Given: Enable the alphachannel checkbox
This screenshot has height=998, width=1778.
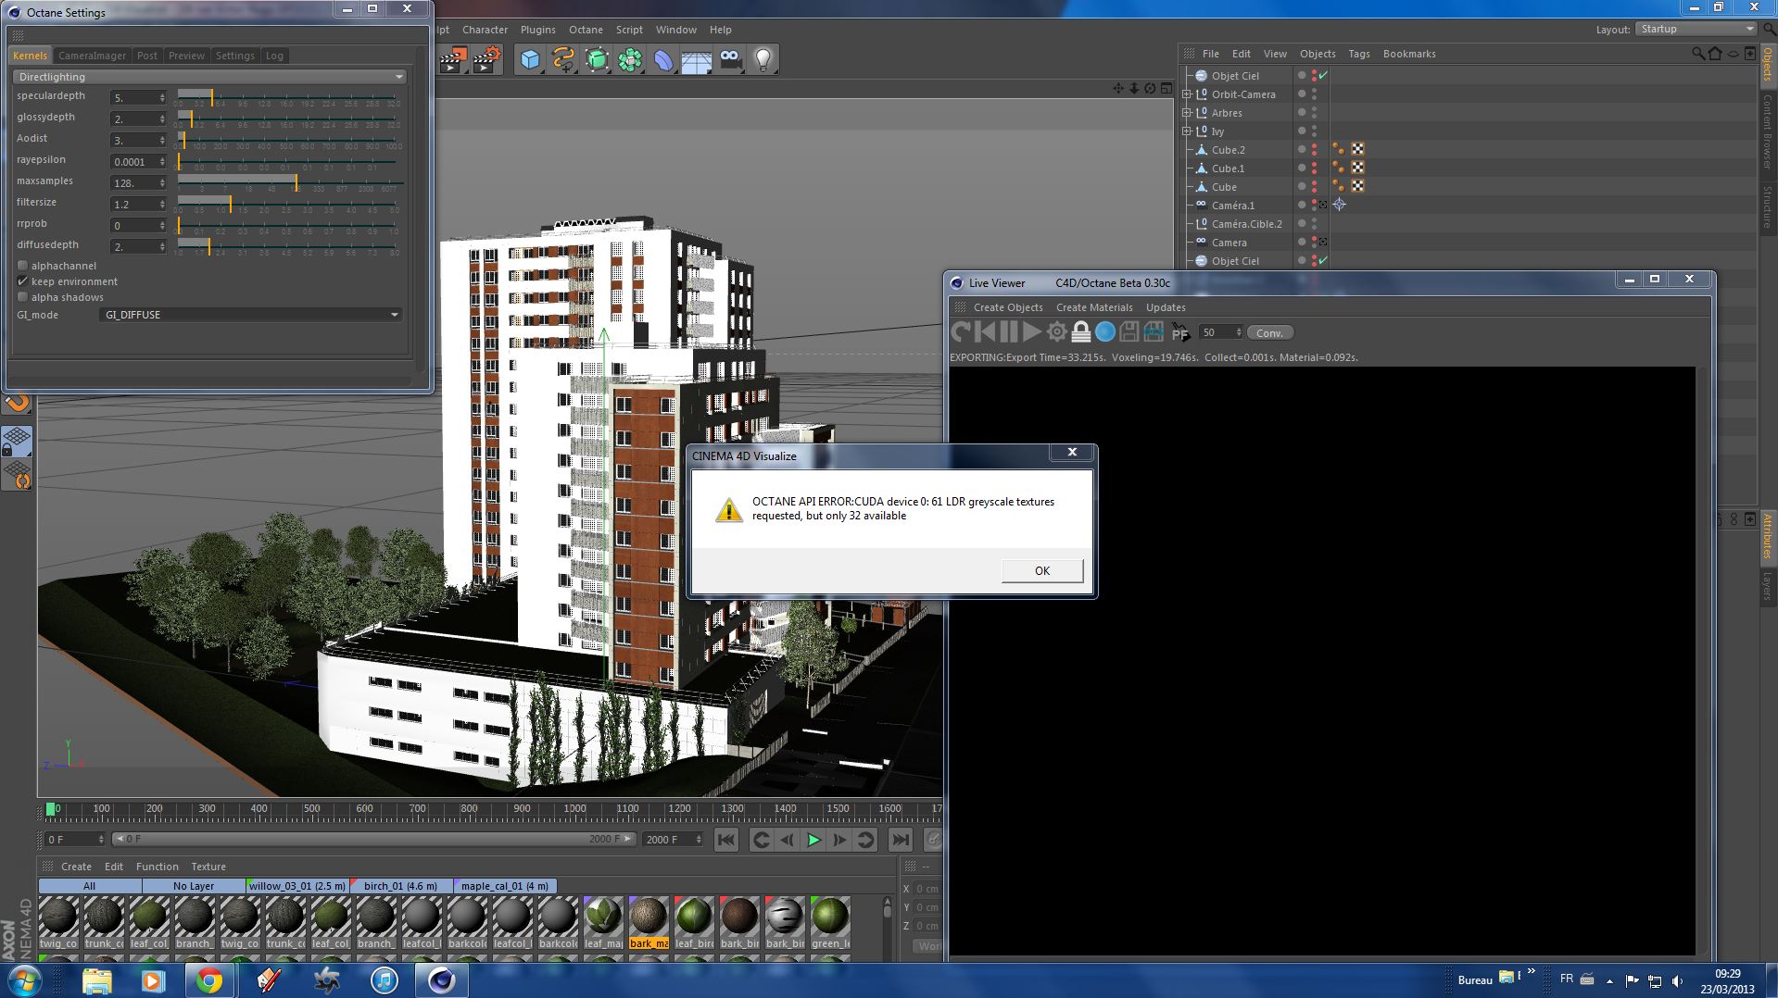Looking at the screenshot, I should 23,266.
